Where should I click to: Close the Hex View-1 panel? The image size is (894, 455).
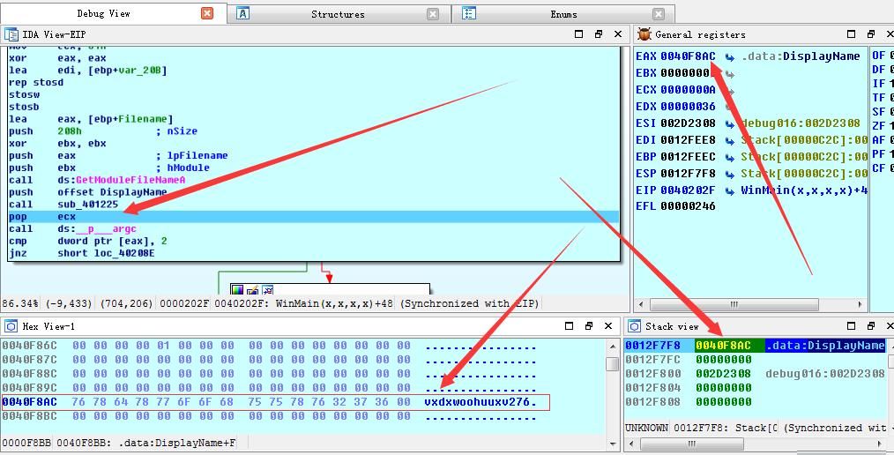pos(608,325)
